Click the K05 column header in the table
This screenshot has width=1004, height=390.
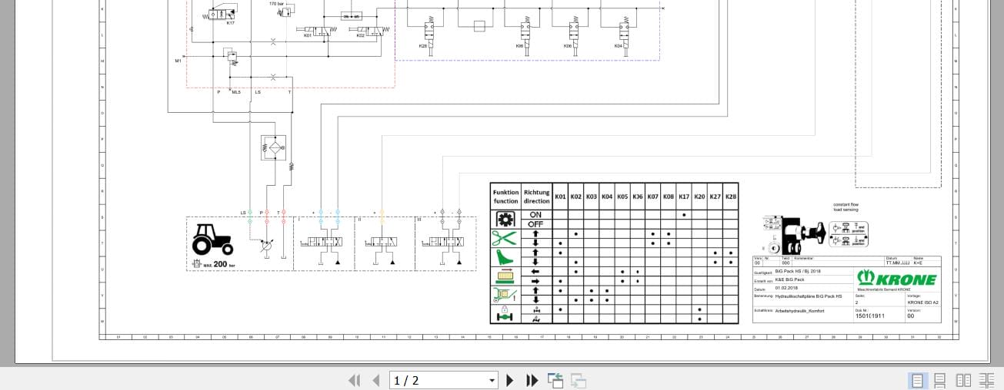pyautogui.click(x=622, y=197)
